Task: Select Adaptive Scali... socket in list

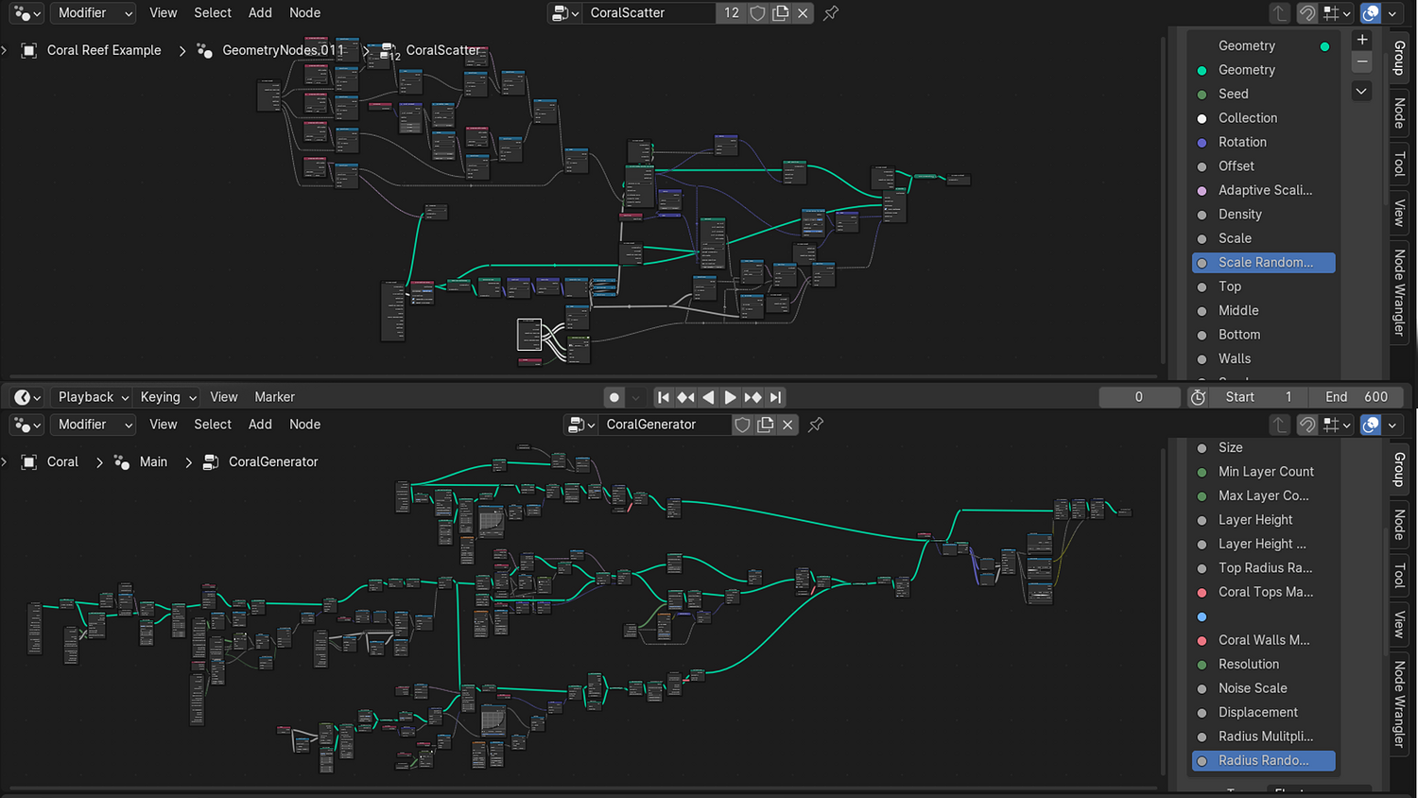Action: click(1264, 190)
